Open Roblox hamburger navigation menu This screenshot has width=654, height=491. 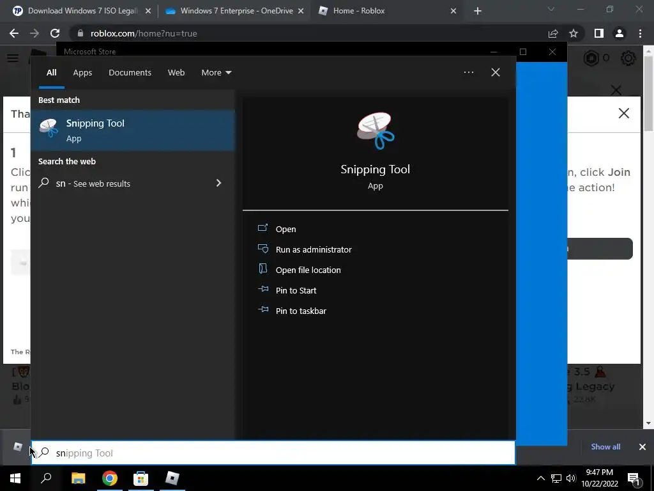pos(13,58)
